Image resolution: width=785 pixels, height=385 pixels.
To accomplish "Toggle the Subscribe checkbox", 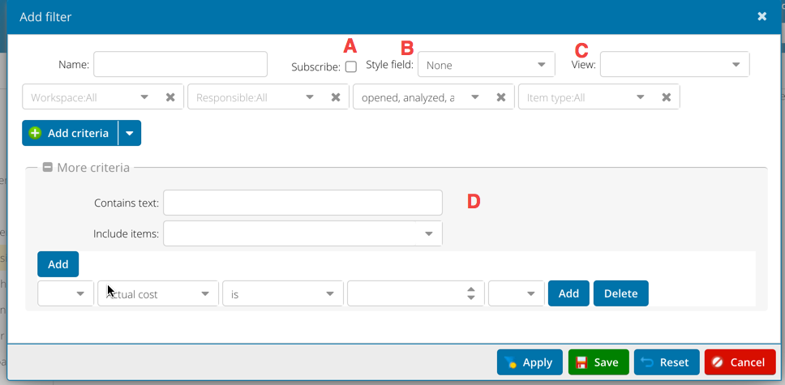I will 351,66.
